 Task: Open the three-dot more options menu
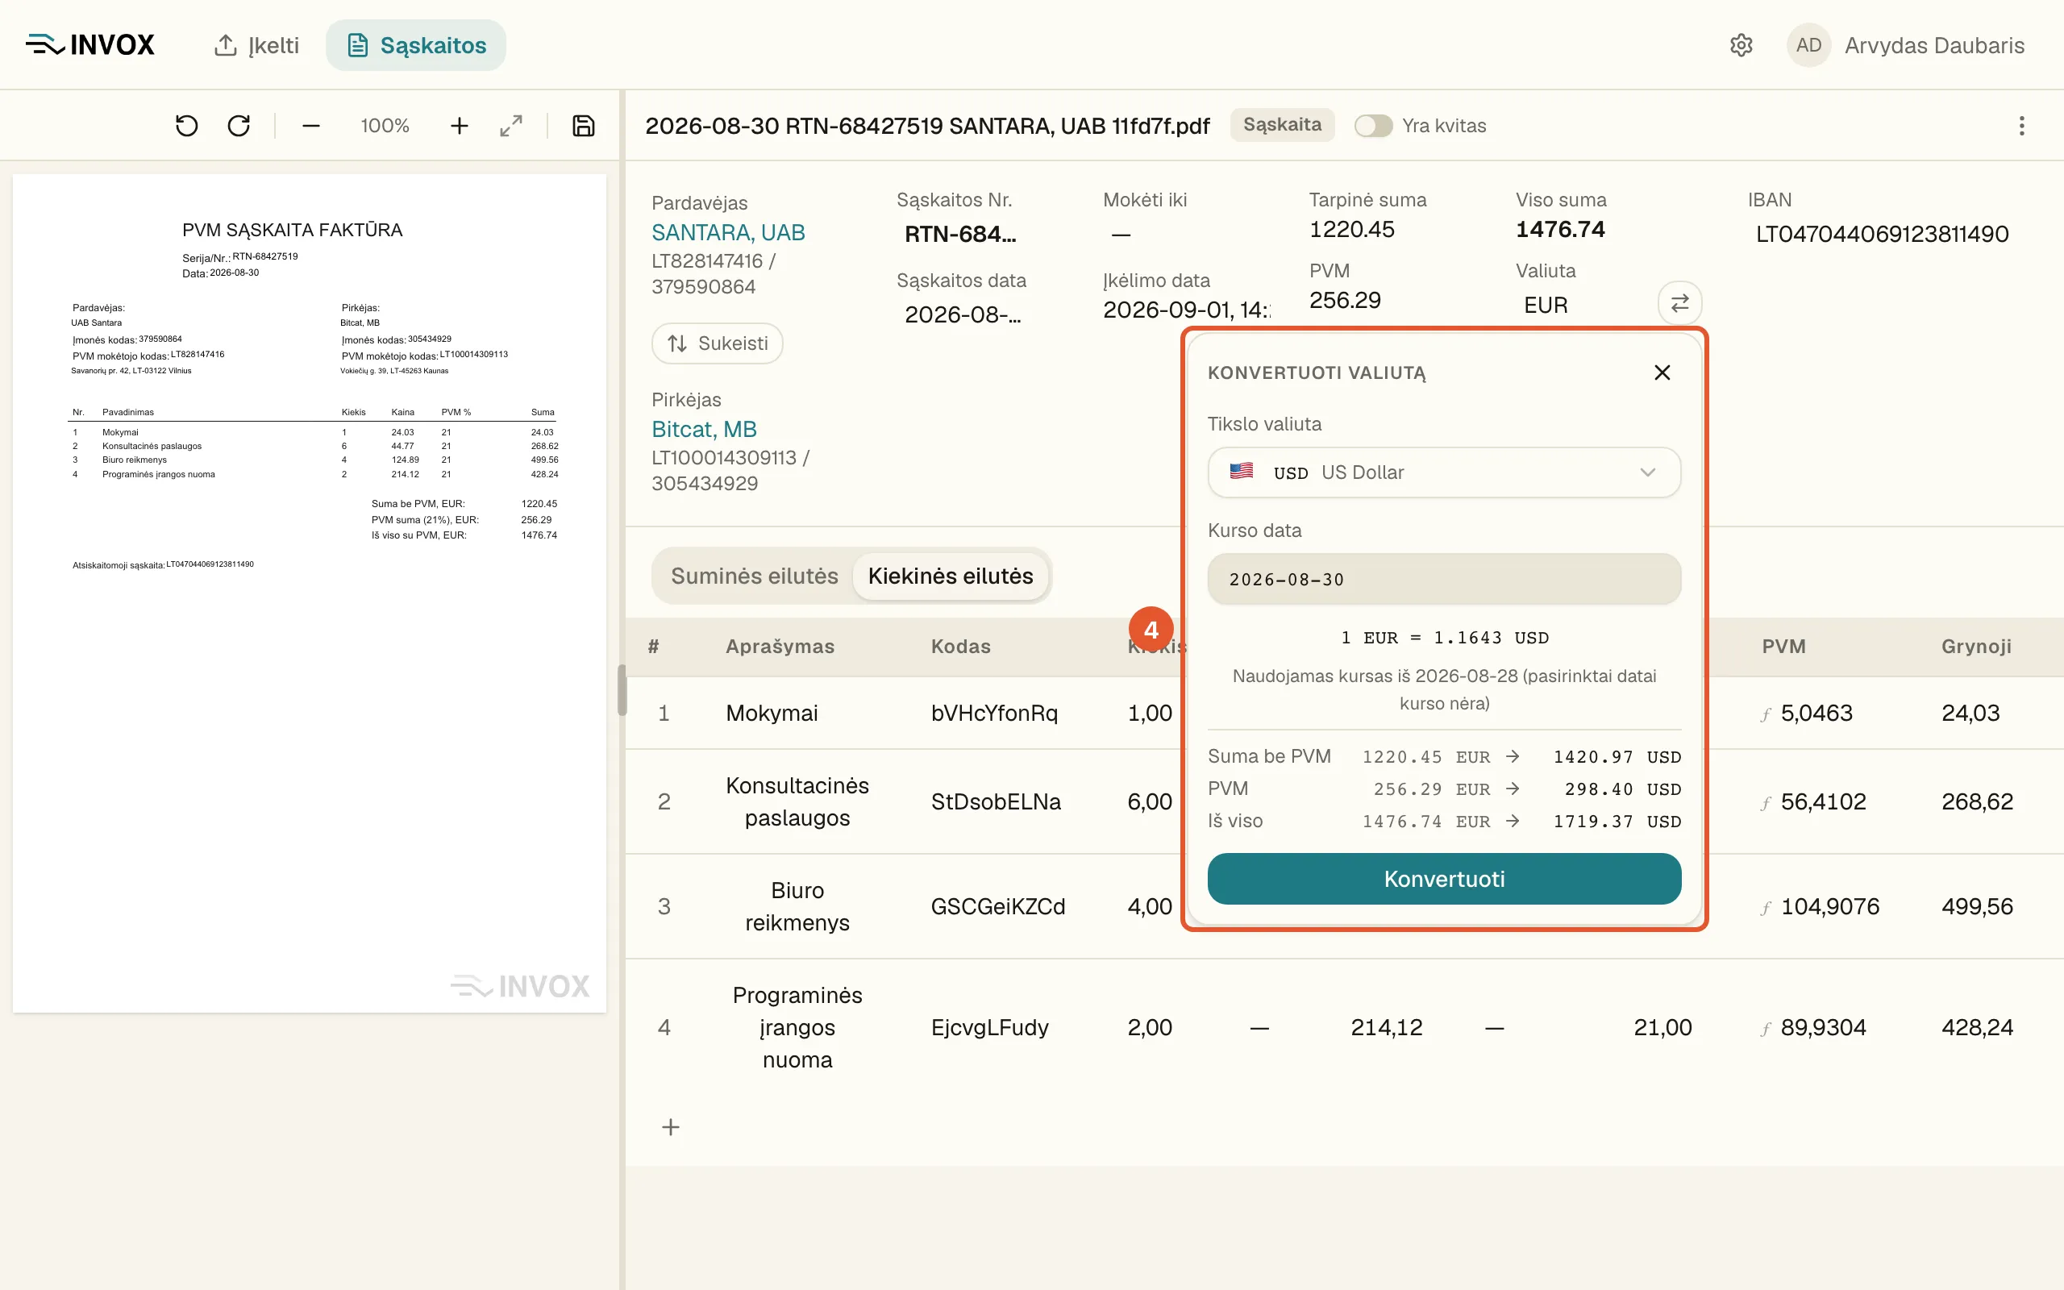(2021, 127)
